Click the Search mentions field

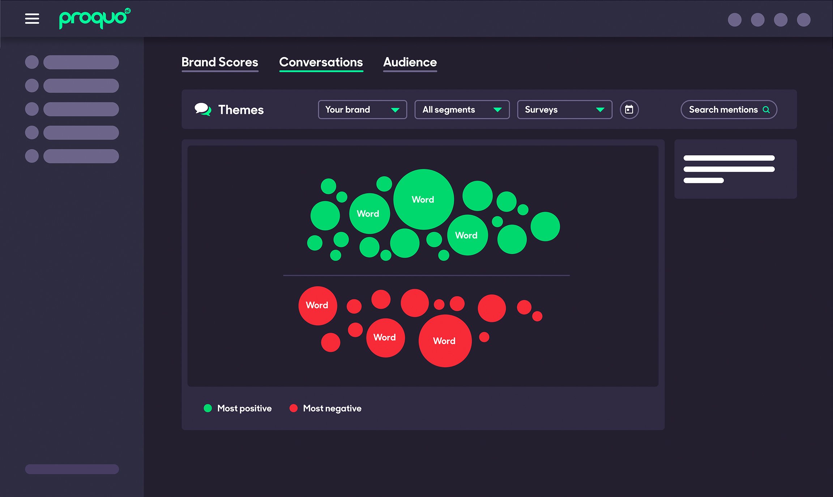click(x=729, y=110)
